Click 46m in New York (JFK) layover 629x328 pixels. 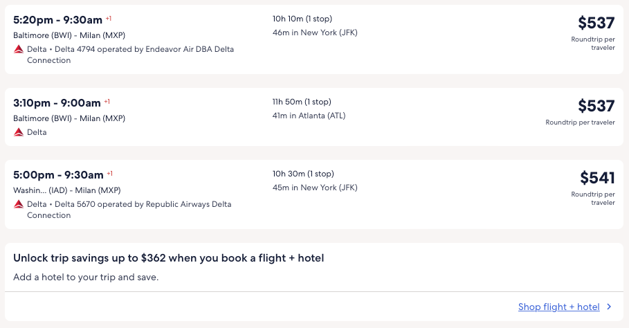315,33
